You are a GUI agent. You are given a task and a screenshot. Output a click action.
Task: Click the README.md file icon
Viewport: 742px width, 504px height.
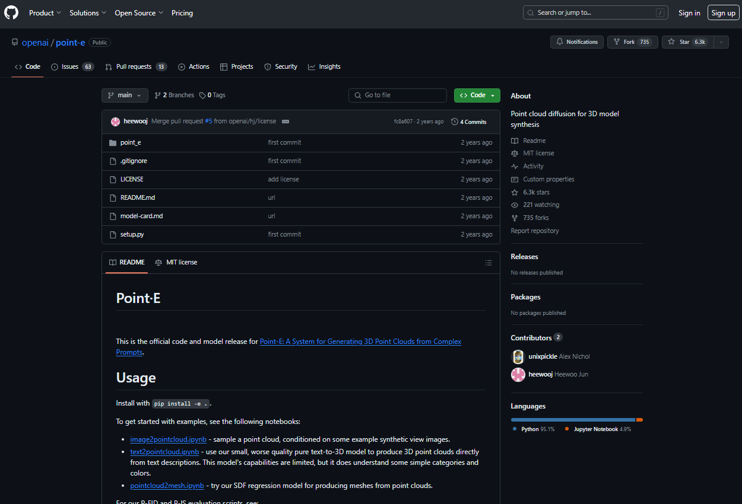pos(113,197)
